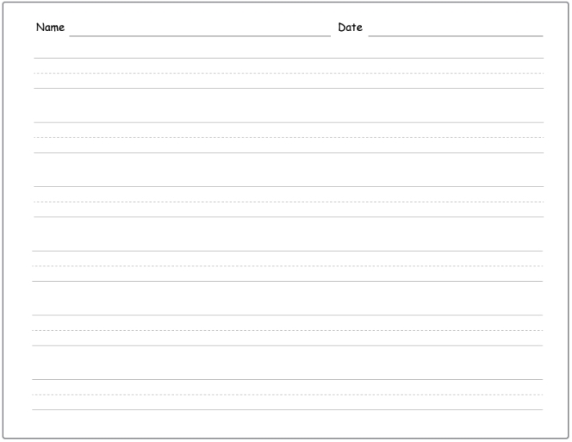The image size is (572, 442).
Task: Click the third writing row's top solid line
Action: point(288,186)
